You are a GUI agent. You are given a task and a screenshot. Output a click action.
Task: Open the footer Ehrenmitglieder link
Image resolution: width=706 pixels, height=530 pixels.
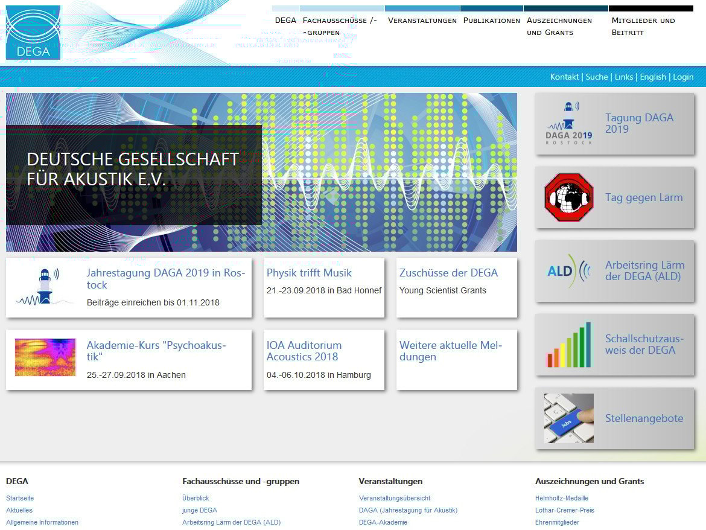pos(558,522)
